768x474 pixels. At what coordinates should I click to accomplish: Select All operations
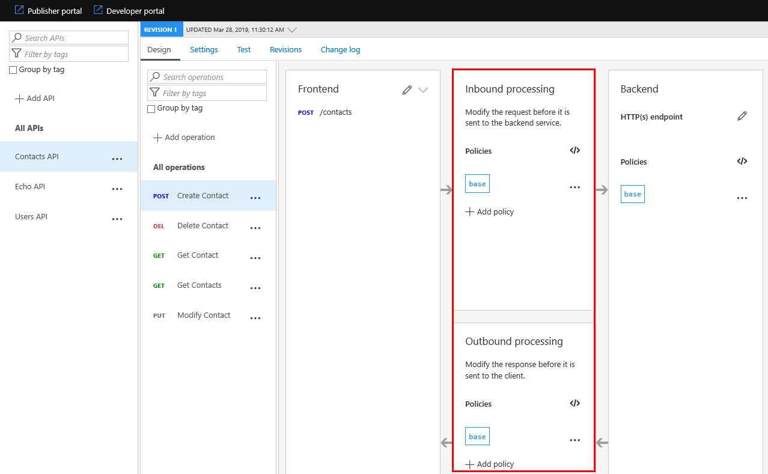179,168
